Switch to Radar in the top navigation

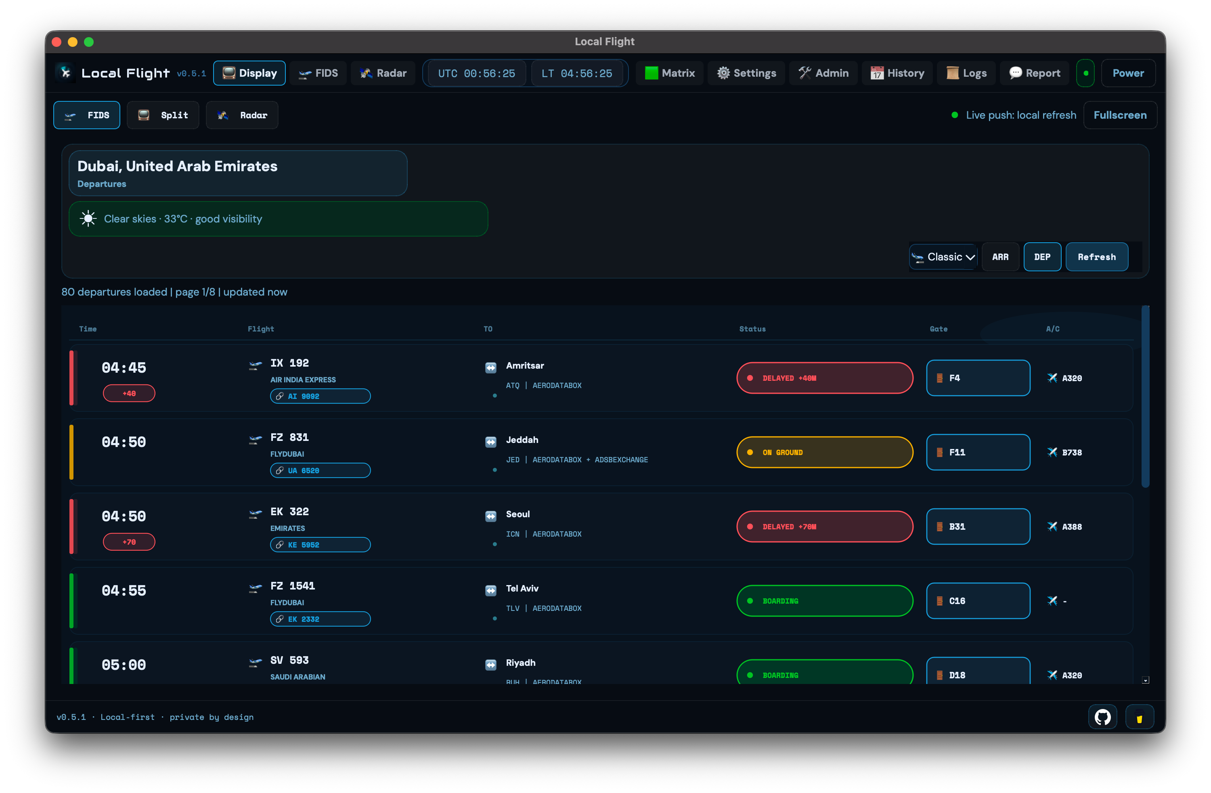tap(383, 73)
